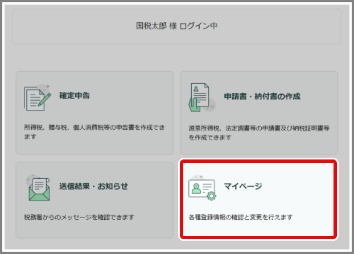Click the description starting 源泉所得税、法定調書等

click(x=259, y=133)
